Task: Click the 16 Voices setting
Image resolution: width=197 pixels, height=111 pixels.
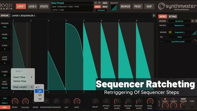Action: pos(101,10)
